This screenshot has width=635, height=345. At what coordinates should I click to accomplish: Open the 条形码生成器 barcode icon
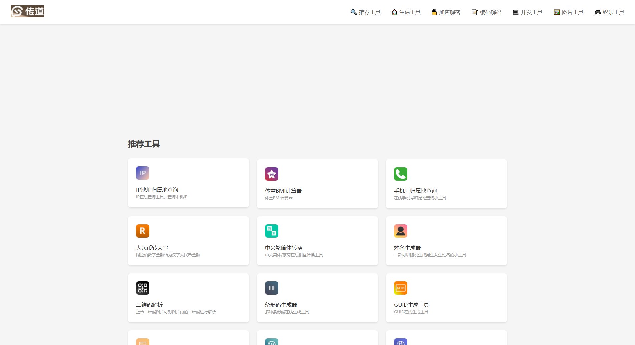(271, 288)
